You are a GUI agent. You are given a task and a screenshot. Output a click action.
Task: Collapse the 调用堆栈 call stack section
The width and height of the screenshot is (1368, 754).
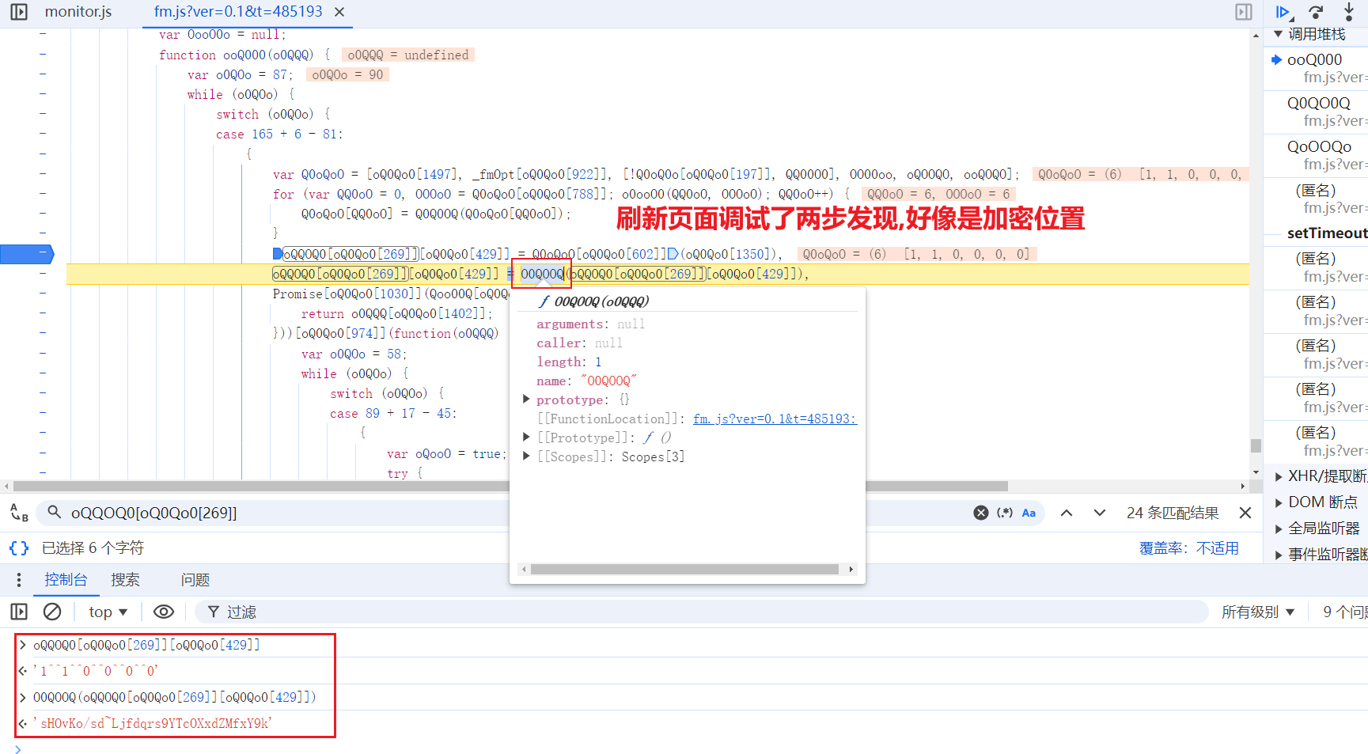coord(1278,34)
